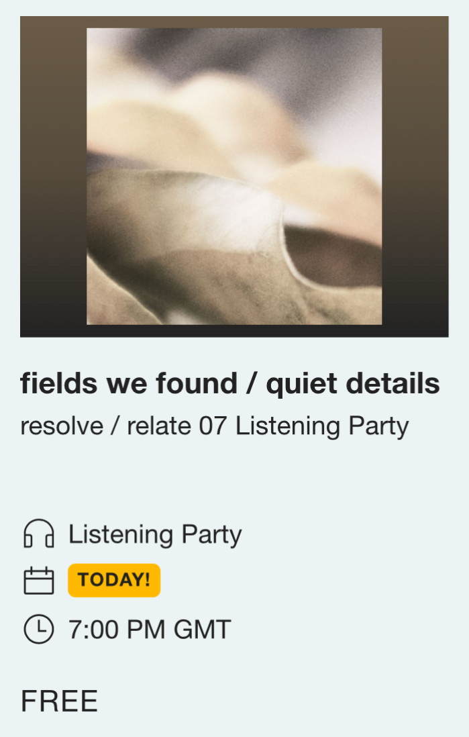Click the clock time icon
Screen dimensions: 469x737
[38, 630]
